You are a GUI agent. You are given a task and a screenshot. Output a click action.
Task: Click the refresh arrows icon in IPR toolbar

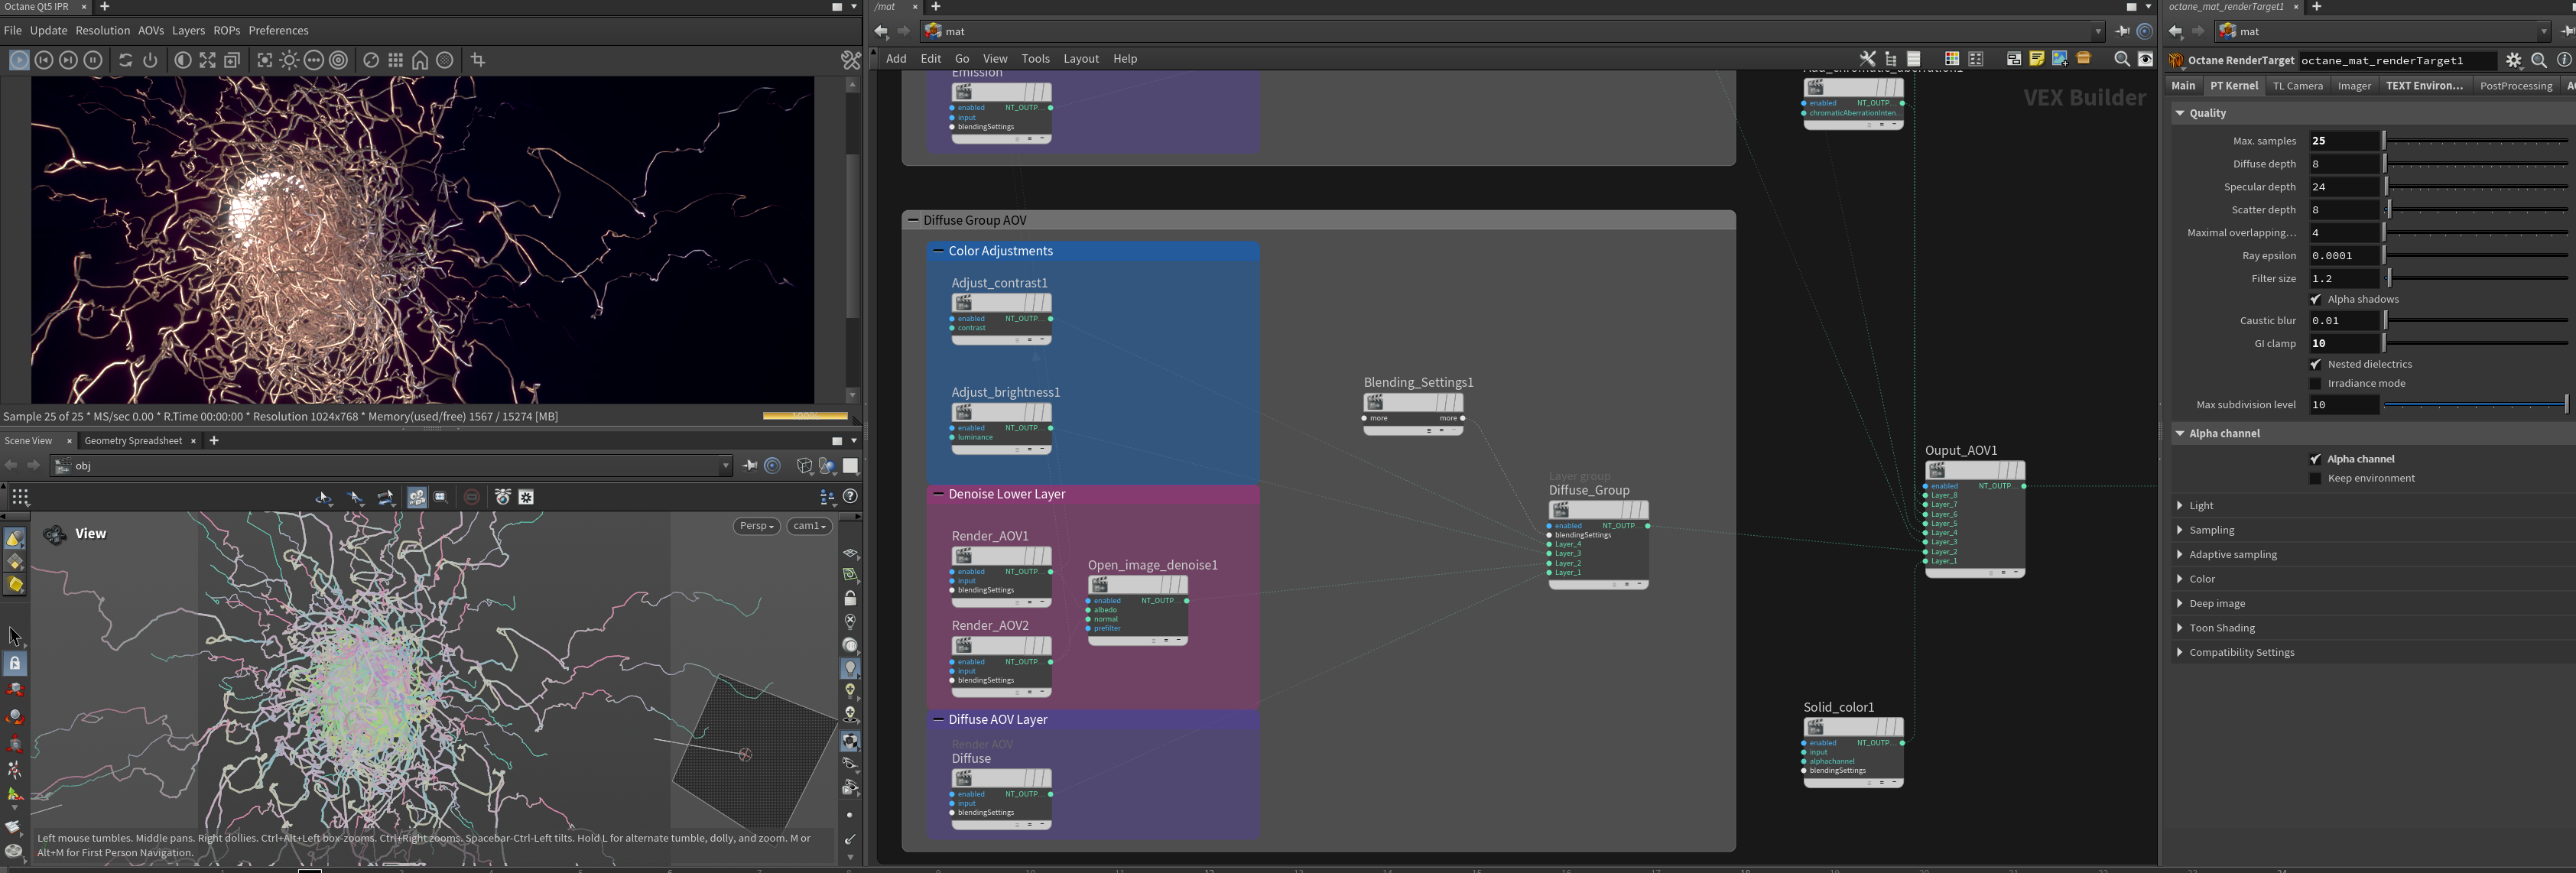point(125,60)
